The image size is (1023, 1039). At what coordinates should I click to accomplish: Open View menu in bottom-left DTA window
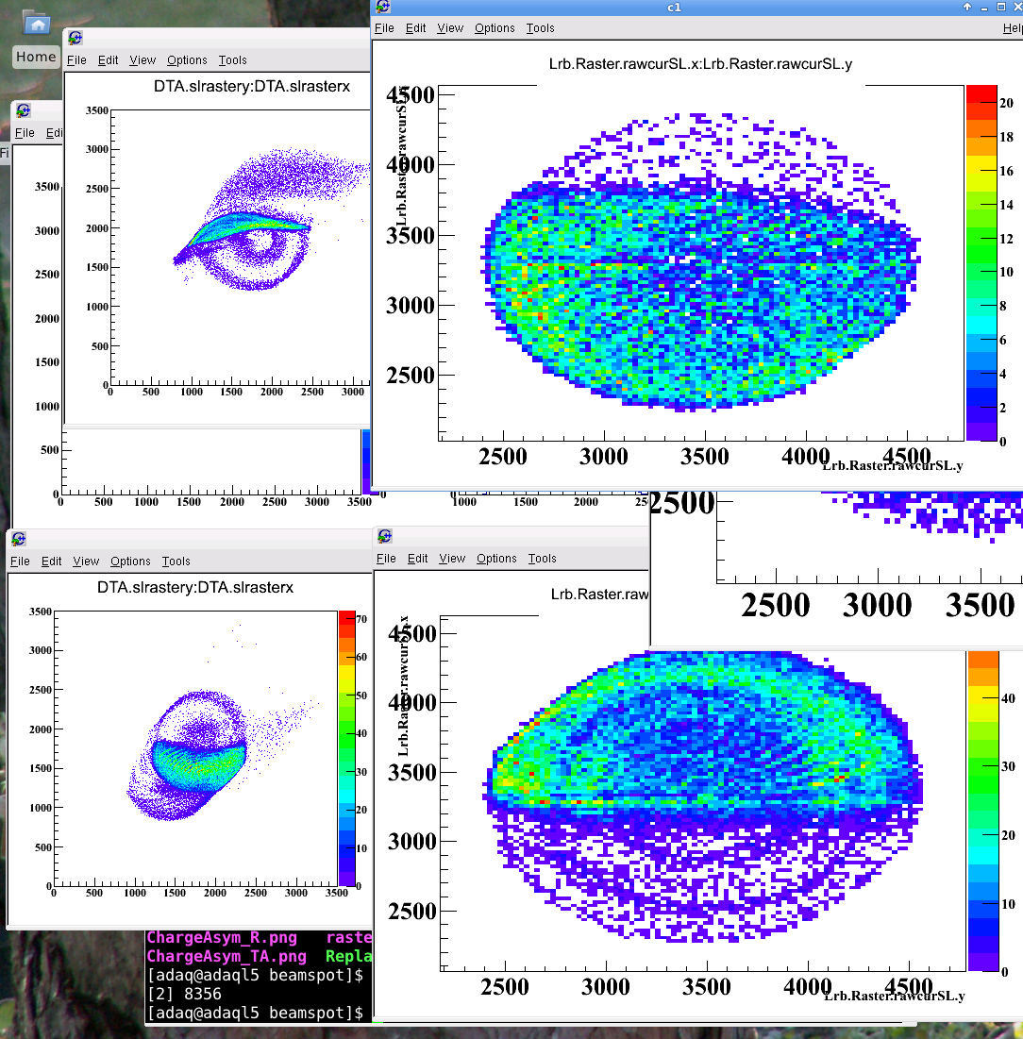click(x=86, y=561)
